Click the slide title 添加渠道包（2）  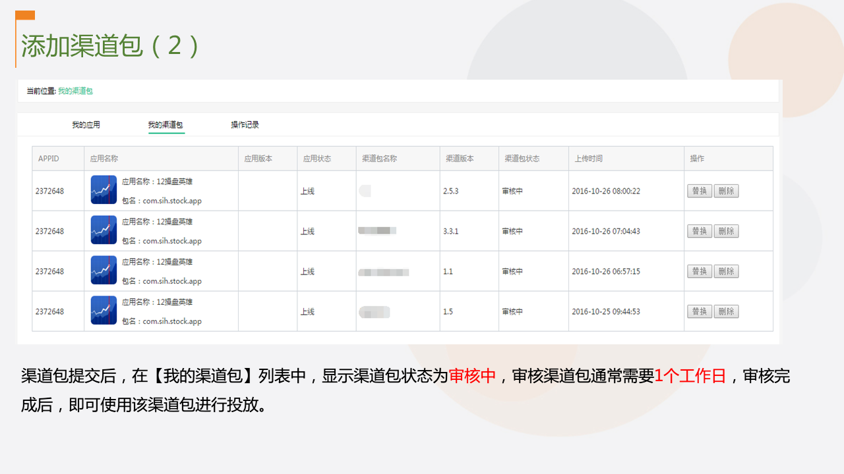[110, 46]
